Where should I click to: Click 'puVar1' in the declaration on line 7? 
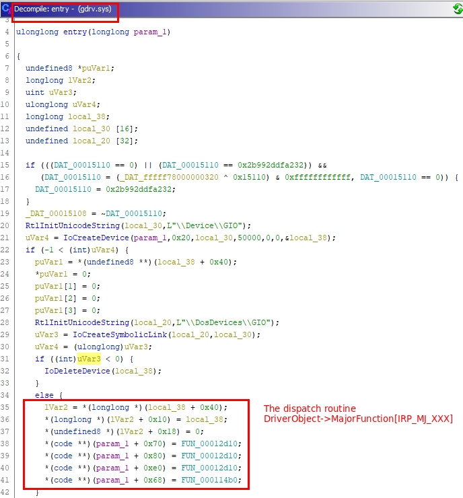[x=96, y=68]
